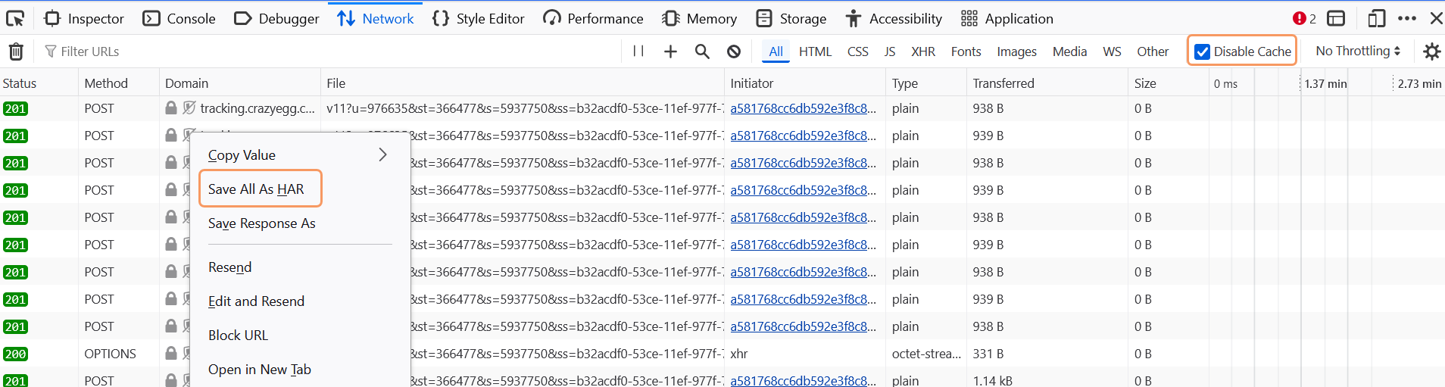1445x387 pixels.
Task: Pause network recording
Action: coord(638,51)
